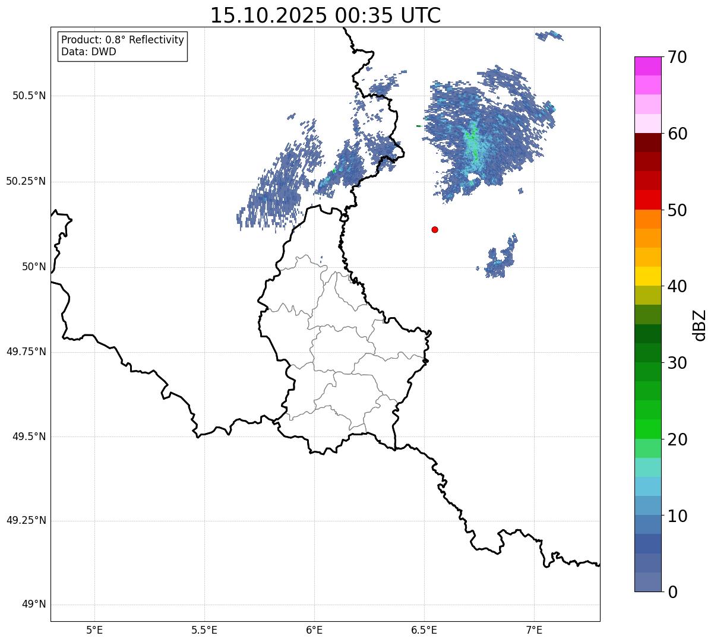Click the 'dBZ' colorbar label
This screenshot has width=714, height=642.
[x=700, y=325]
